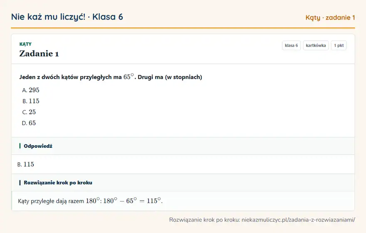Click the 'Zadanie 1' heading

(39, 54)
